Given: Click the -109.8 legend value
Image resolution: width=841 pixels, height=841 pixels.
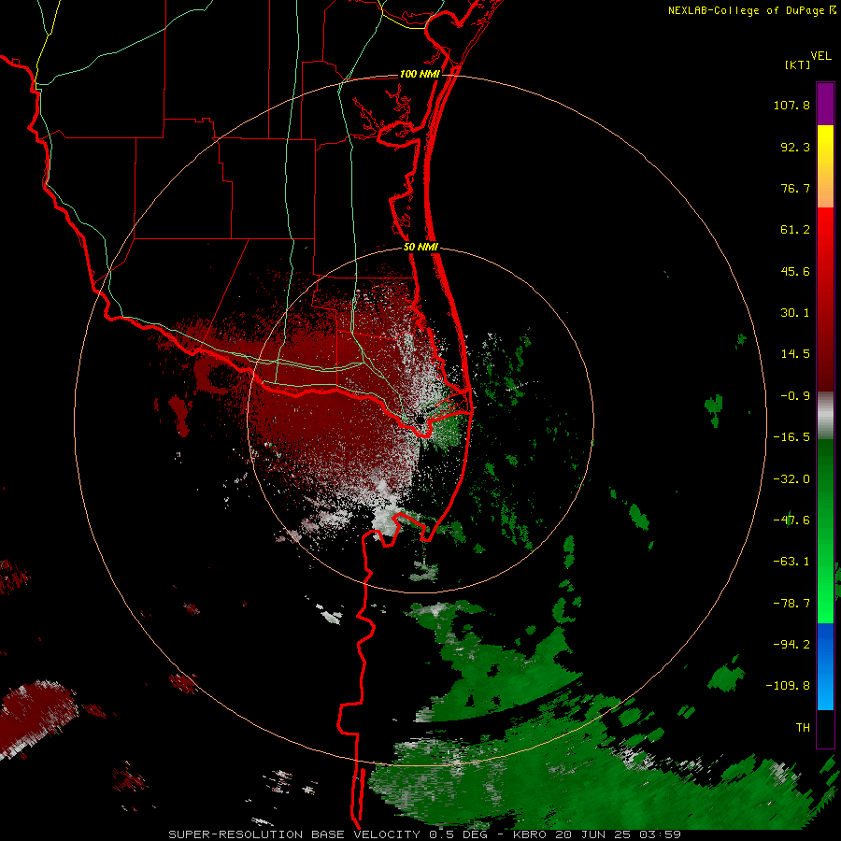Looking at the screenshot, I should 788,686.
